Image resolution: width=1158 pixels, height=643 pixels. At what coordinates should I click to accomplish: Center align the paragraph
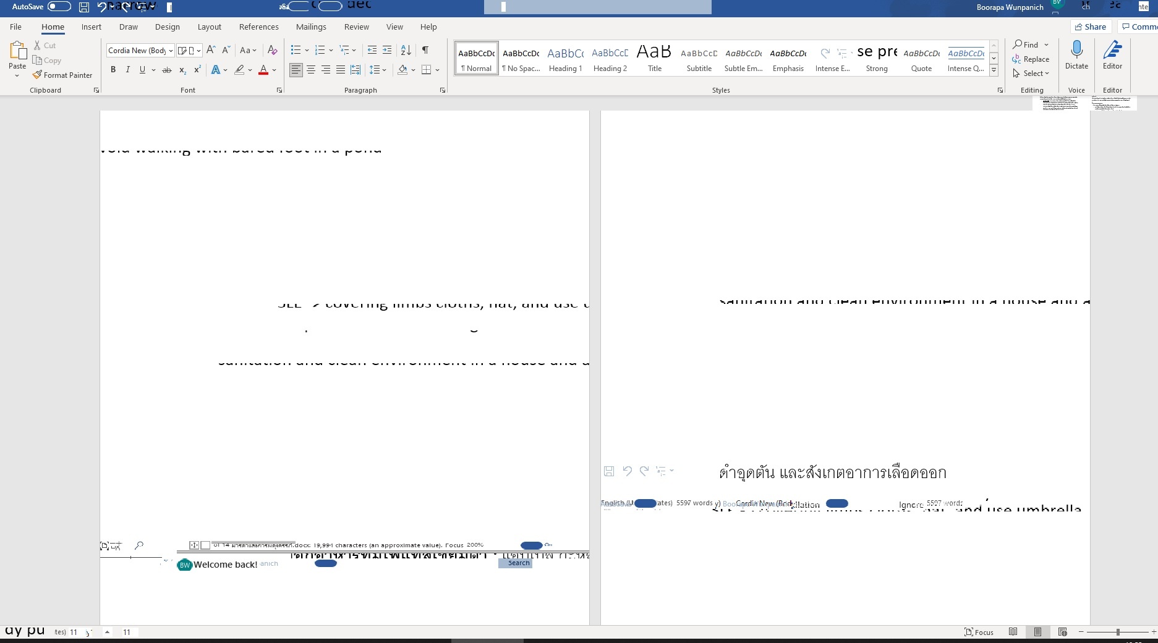(x=311, y=70)
